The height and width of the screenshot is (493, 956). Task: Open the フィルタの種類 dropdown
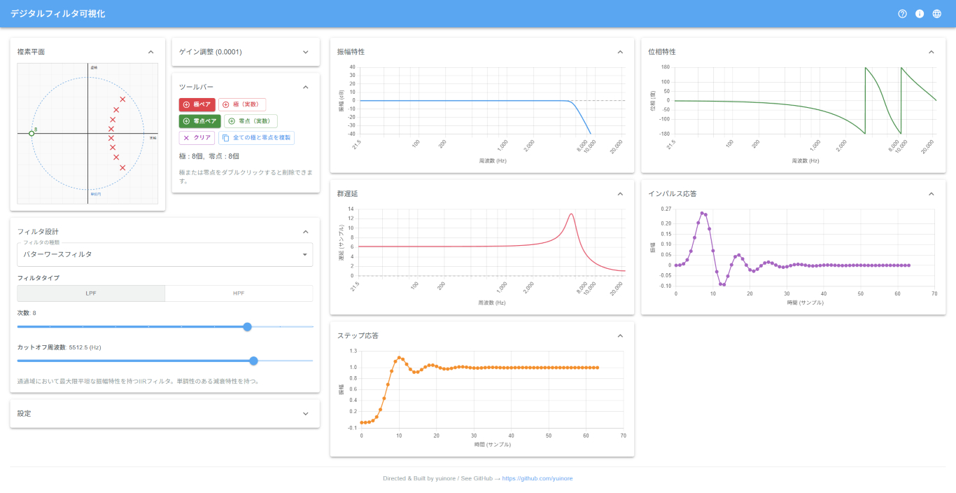click(164, 254)
